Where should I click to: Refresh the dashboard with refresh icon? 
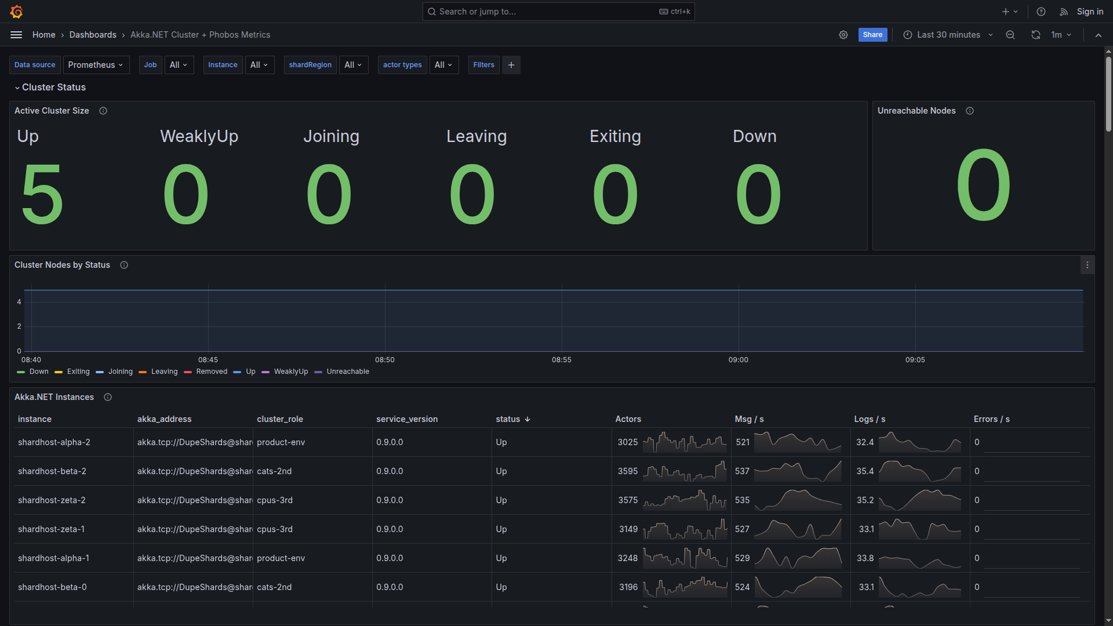point(1036,35)
